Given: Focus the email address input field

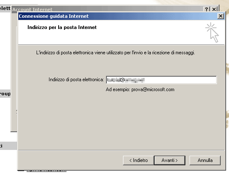Looking at the screenshot, I should 161,80.
